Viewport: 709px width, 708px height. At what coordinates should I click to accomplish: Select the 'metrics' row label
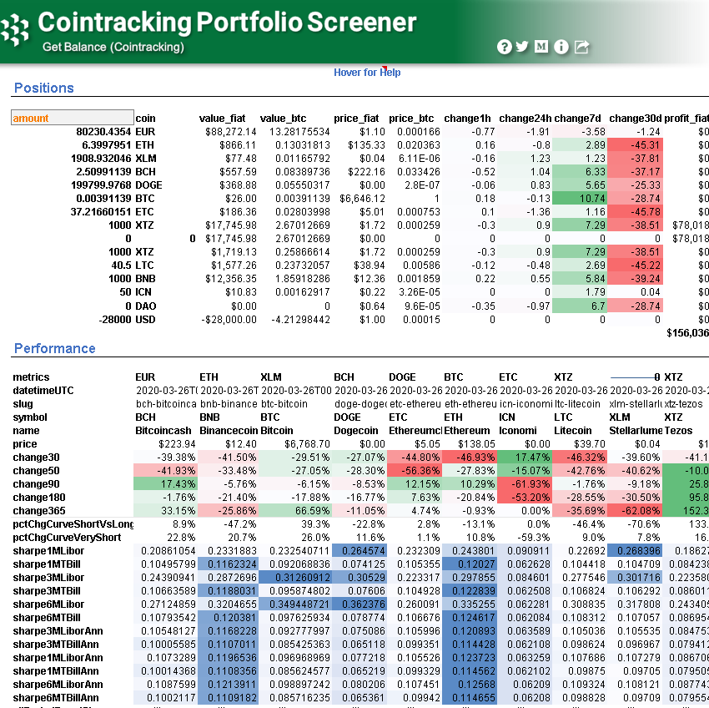tap(31, 377)
